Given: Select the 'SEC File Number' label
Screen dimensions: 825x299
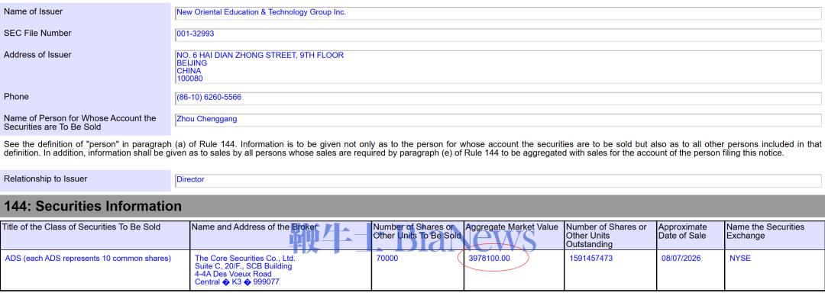Looking at the screenshot, I should pos(37,33).
